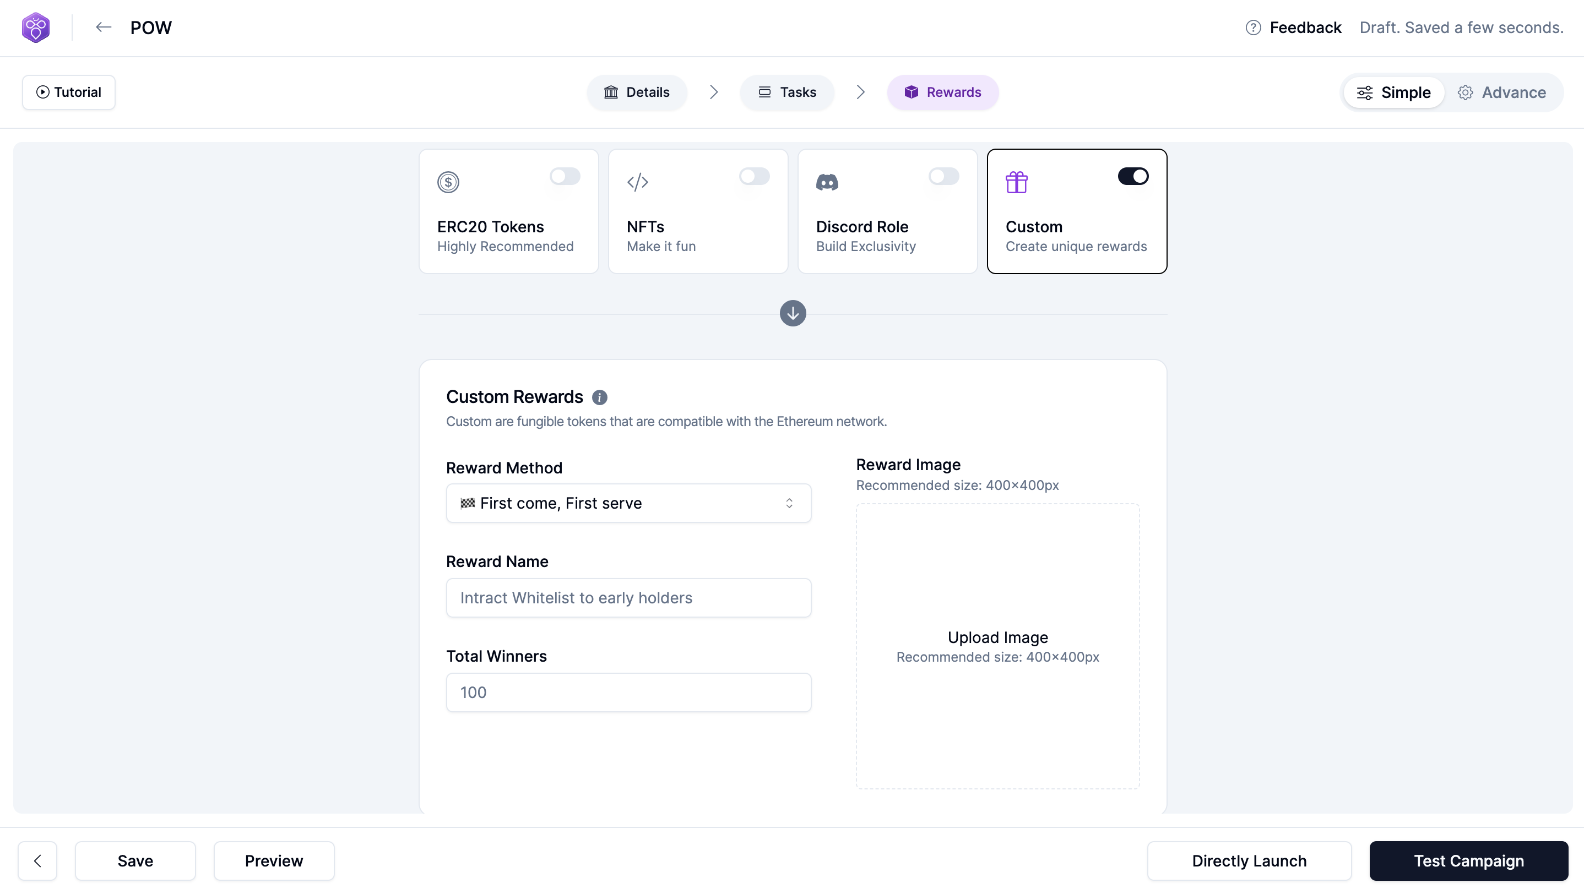
Task: Click the Reward Name input field
Action: tap(628, 598)
